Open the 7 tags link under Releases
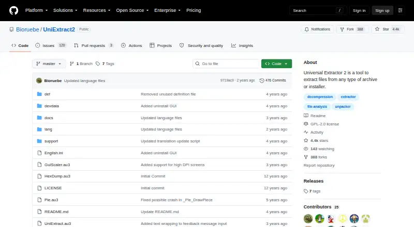 tap(312, 191)
